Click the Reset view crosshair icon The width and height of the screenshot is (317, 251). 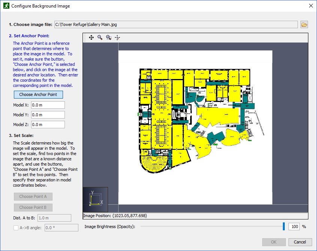[117, 38]
